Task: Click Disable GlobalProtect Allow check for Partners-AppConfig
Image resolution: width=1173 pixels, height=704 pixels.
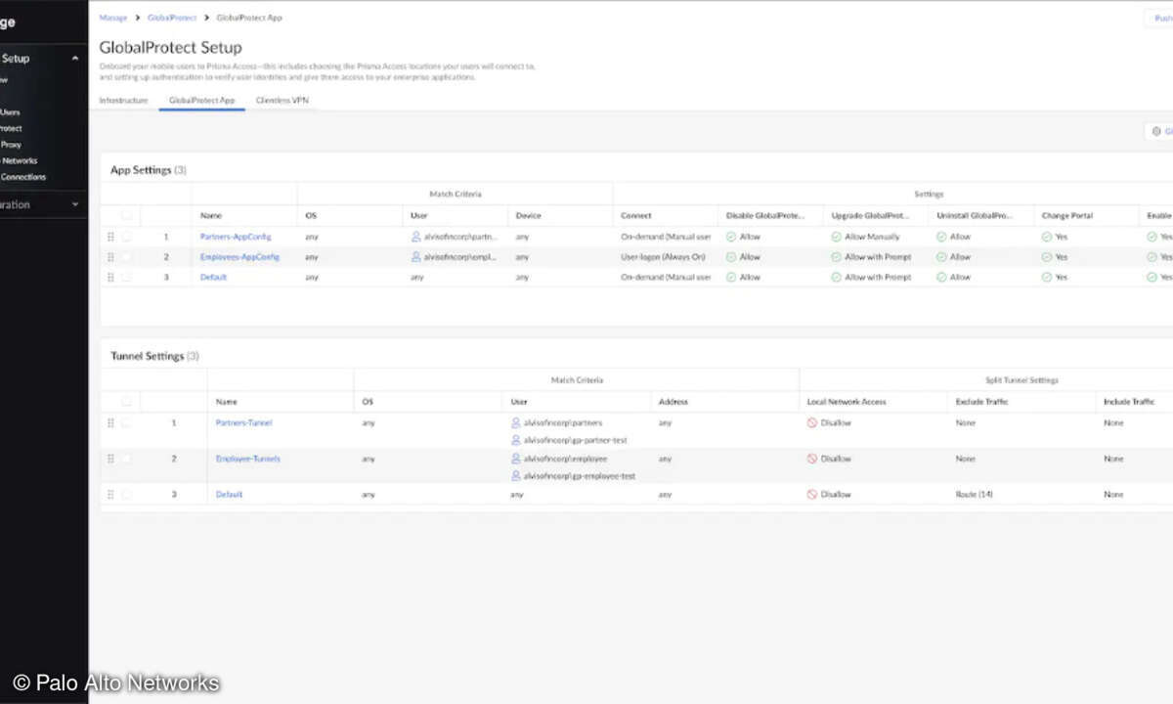Action: point(731,237)
